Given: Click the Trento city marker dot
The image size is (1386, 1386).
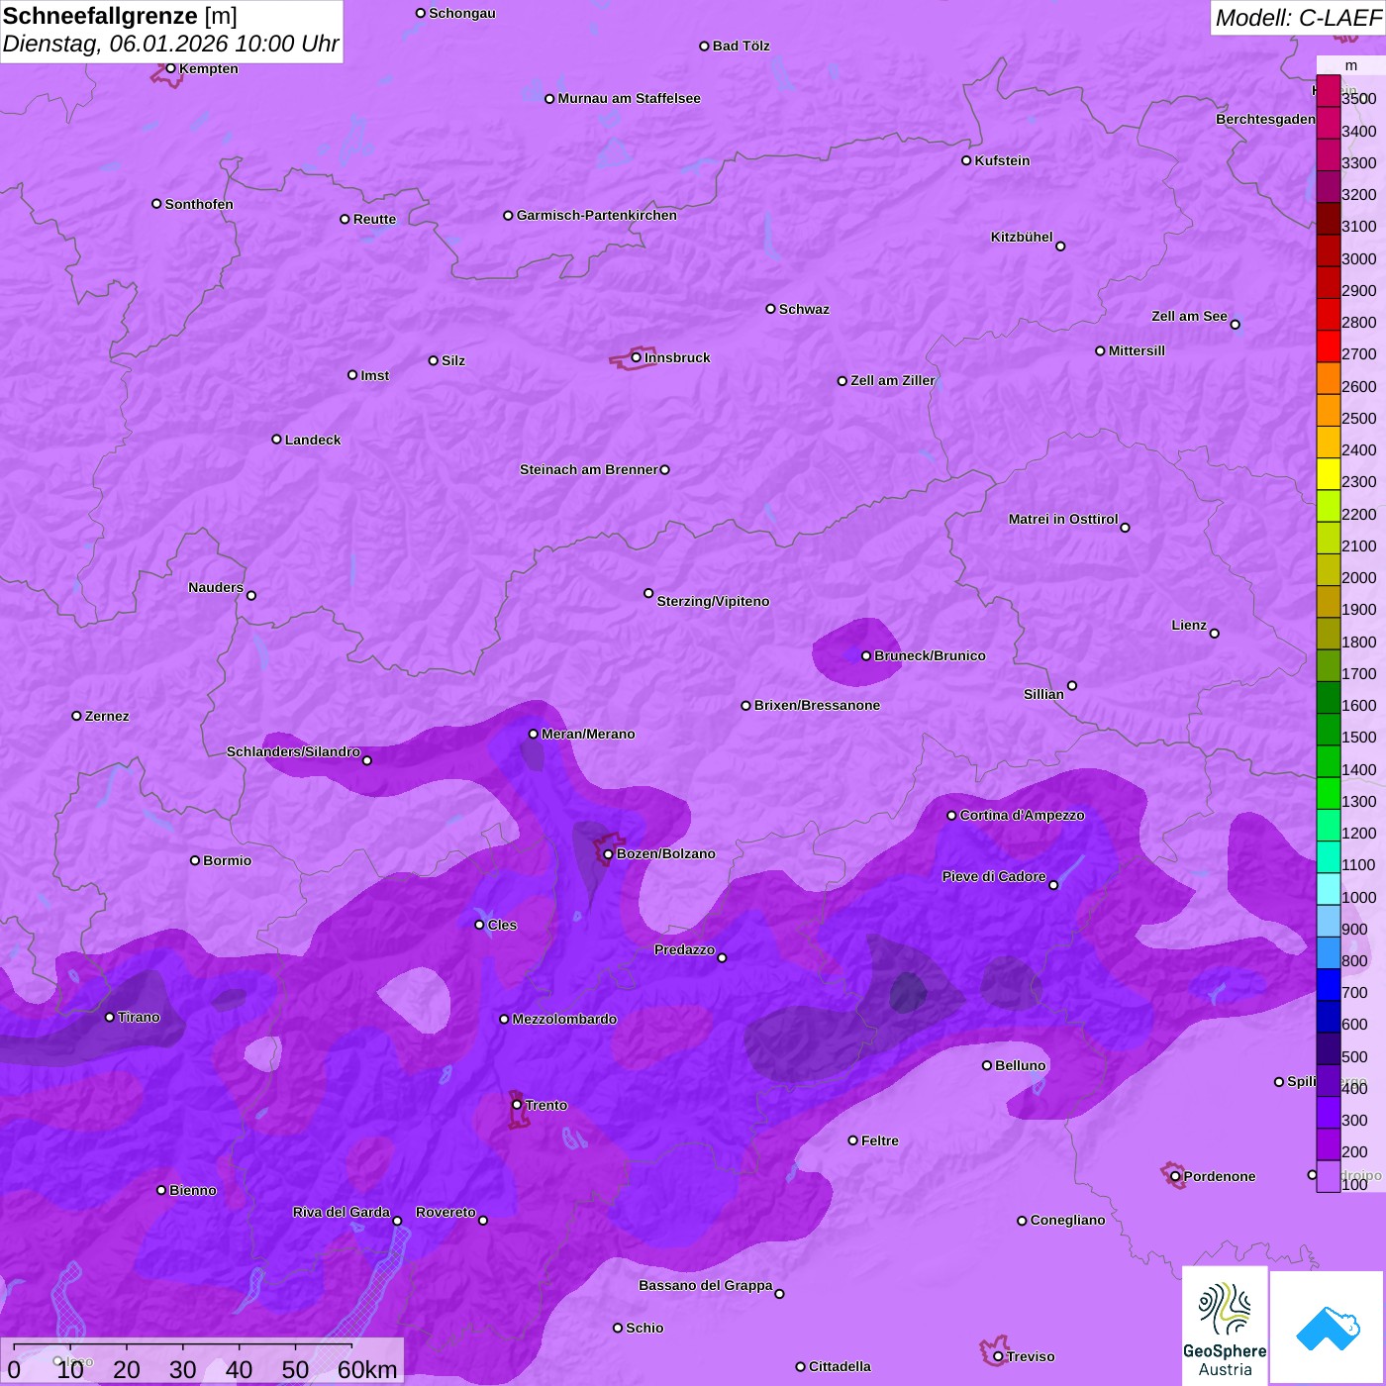Looking at the screenshot, I should point(517,1105).
